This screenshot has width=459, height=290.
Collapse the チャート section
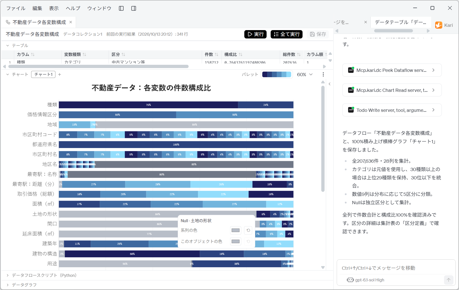pos(8,74)
